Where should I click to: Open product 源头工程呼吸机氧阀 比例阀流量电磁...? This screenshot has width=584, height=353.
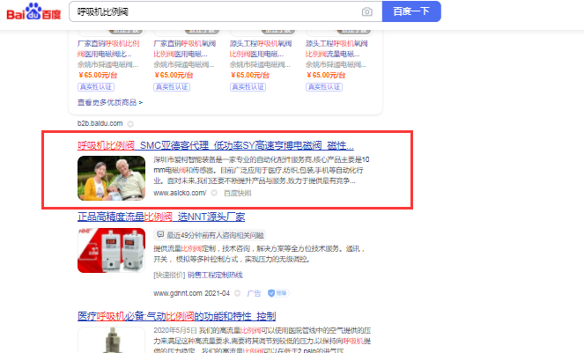tap(336, 48)
